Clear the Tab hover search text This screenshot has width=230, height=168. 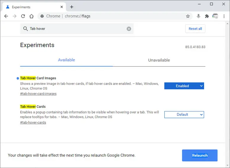pyautogui.click(x=129, y=29)
